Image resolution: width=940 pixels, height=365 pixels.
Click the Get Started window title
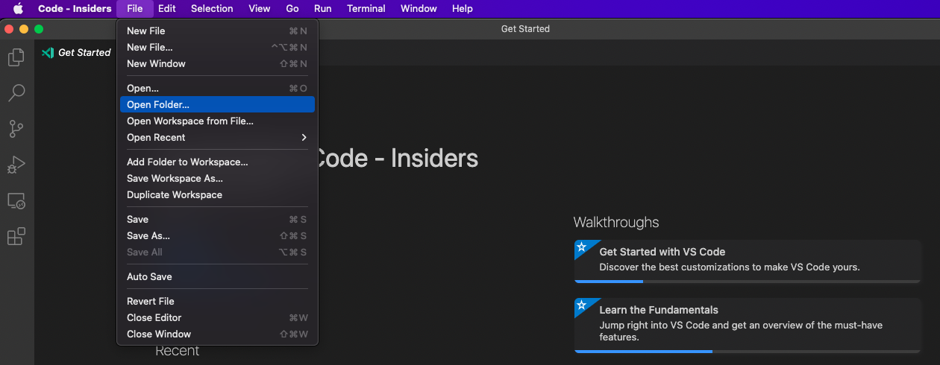pos(525,29)
